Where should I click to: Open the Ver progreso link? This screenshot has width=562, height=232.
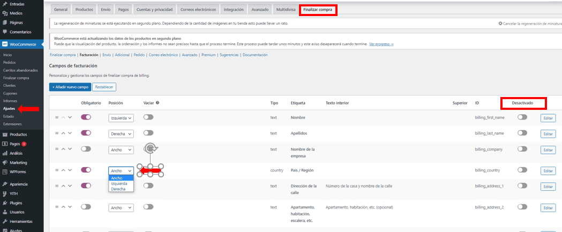[381, 44]
